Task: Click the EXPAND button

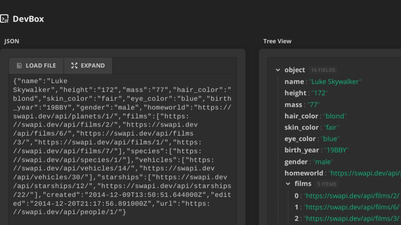Action: click(x=88, y=65)
